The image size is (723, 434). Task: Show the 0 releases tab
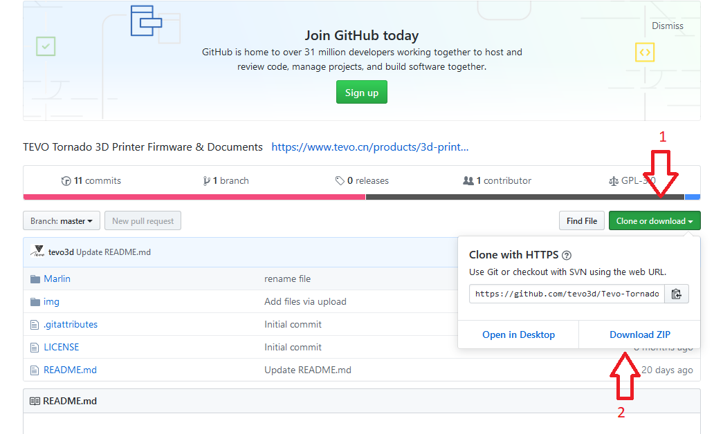click(362, 181)
